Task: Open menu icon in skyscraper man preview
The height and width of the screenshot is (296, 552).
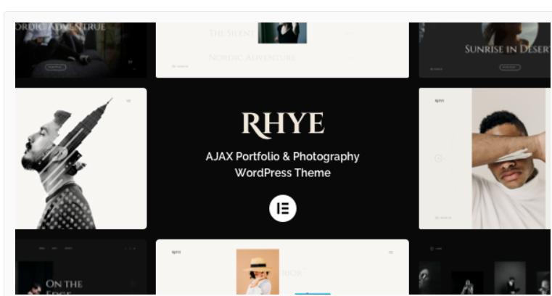Action: [x=128, y=100]
